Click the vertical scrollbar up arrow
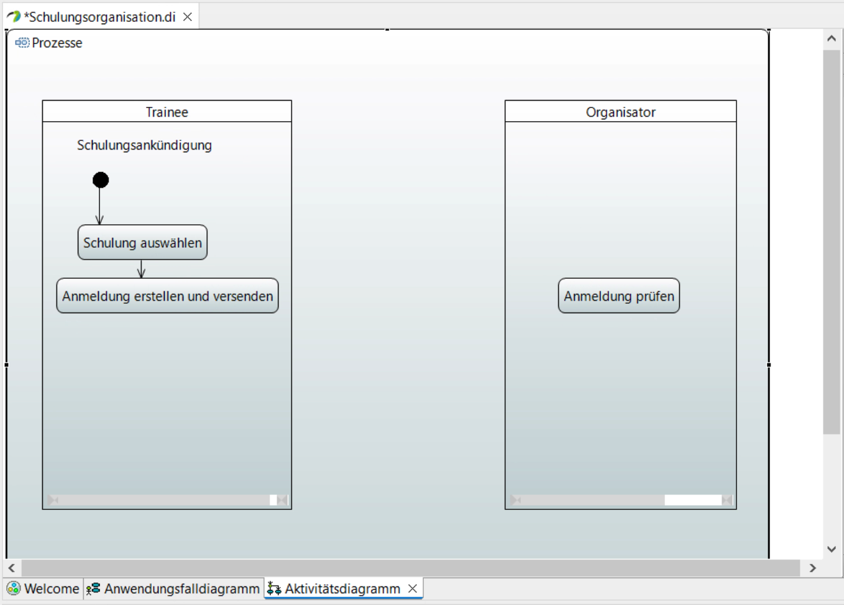This screenshot has width=844, height=605. tap(832, 39)
